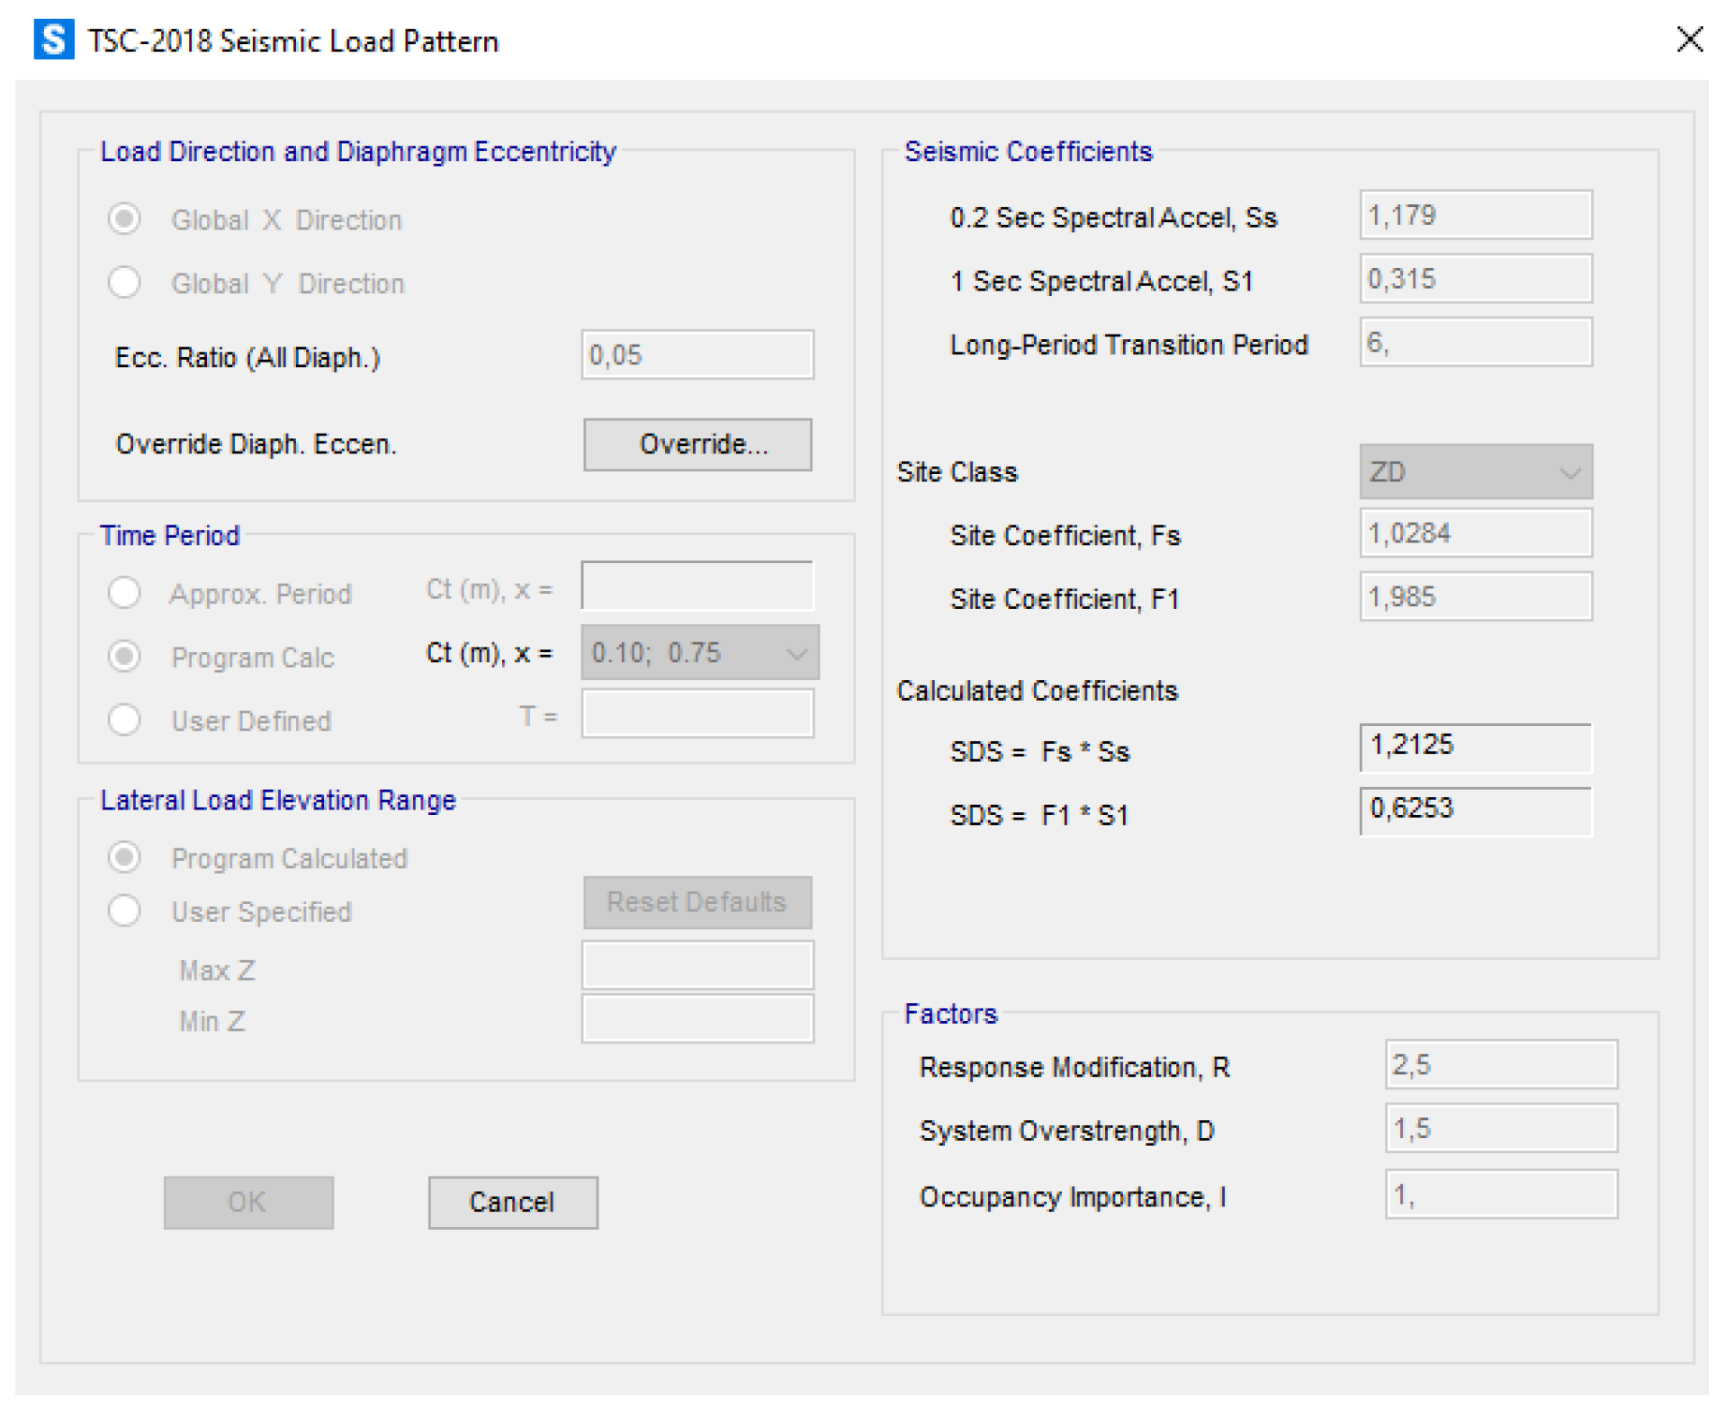Select Program Calculated elevation range option

pyautogui.click(x=124, y=858)
